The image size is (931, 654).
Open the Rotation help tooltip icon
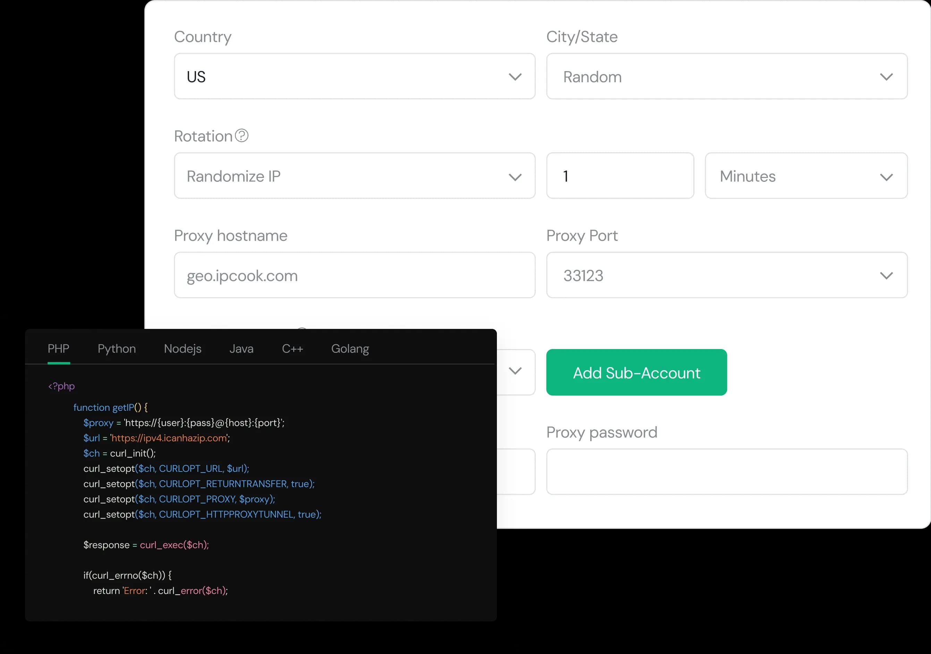pos(242,135)
